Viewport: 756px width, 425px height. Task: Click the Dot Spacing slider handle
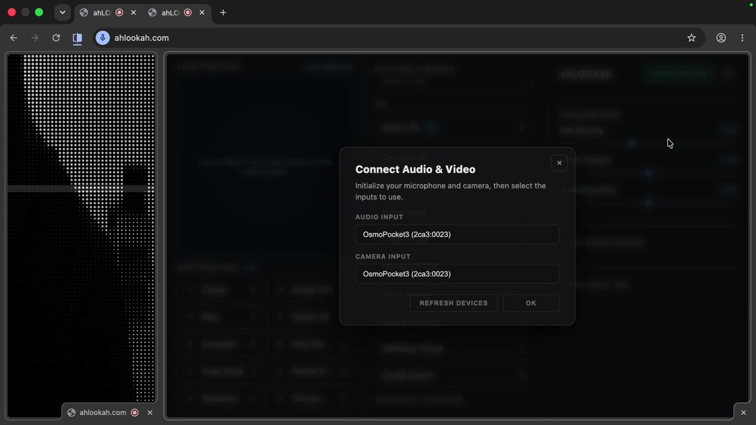pos(631,143)
